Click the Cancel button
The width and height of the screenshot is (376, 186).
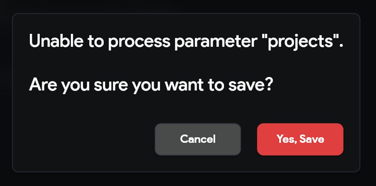point(198,139)
